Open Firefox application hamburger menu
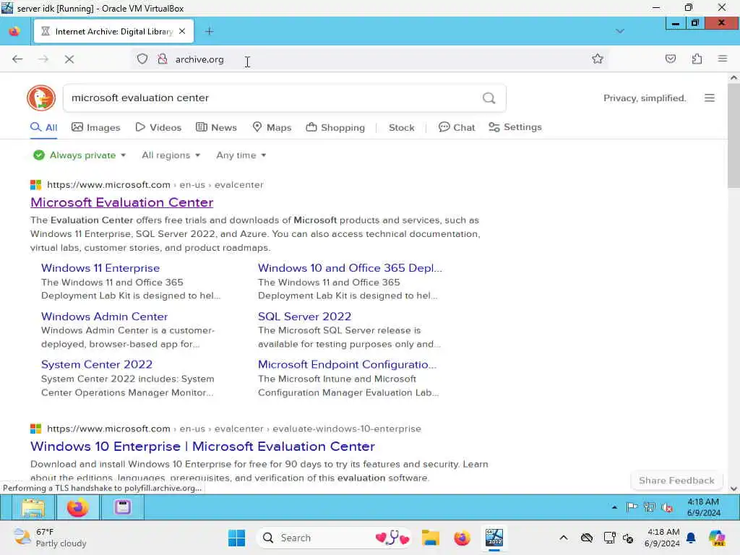 (x=722, y=59)
